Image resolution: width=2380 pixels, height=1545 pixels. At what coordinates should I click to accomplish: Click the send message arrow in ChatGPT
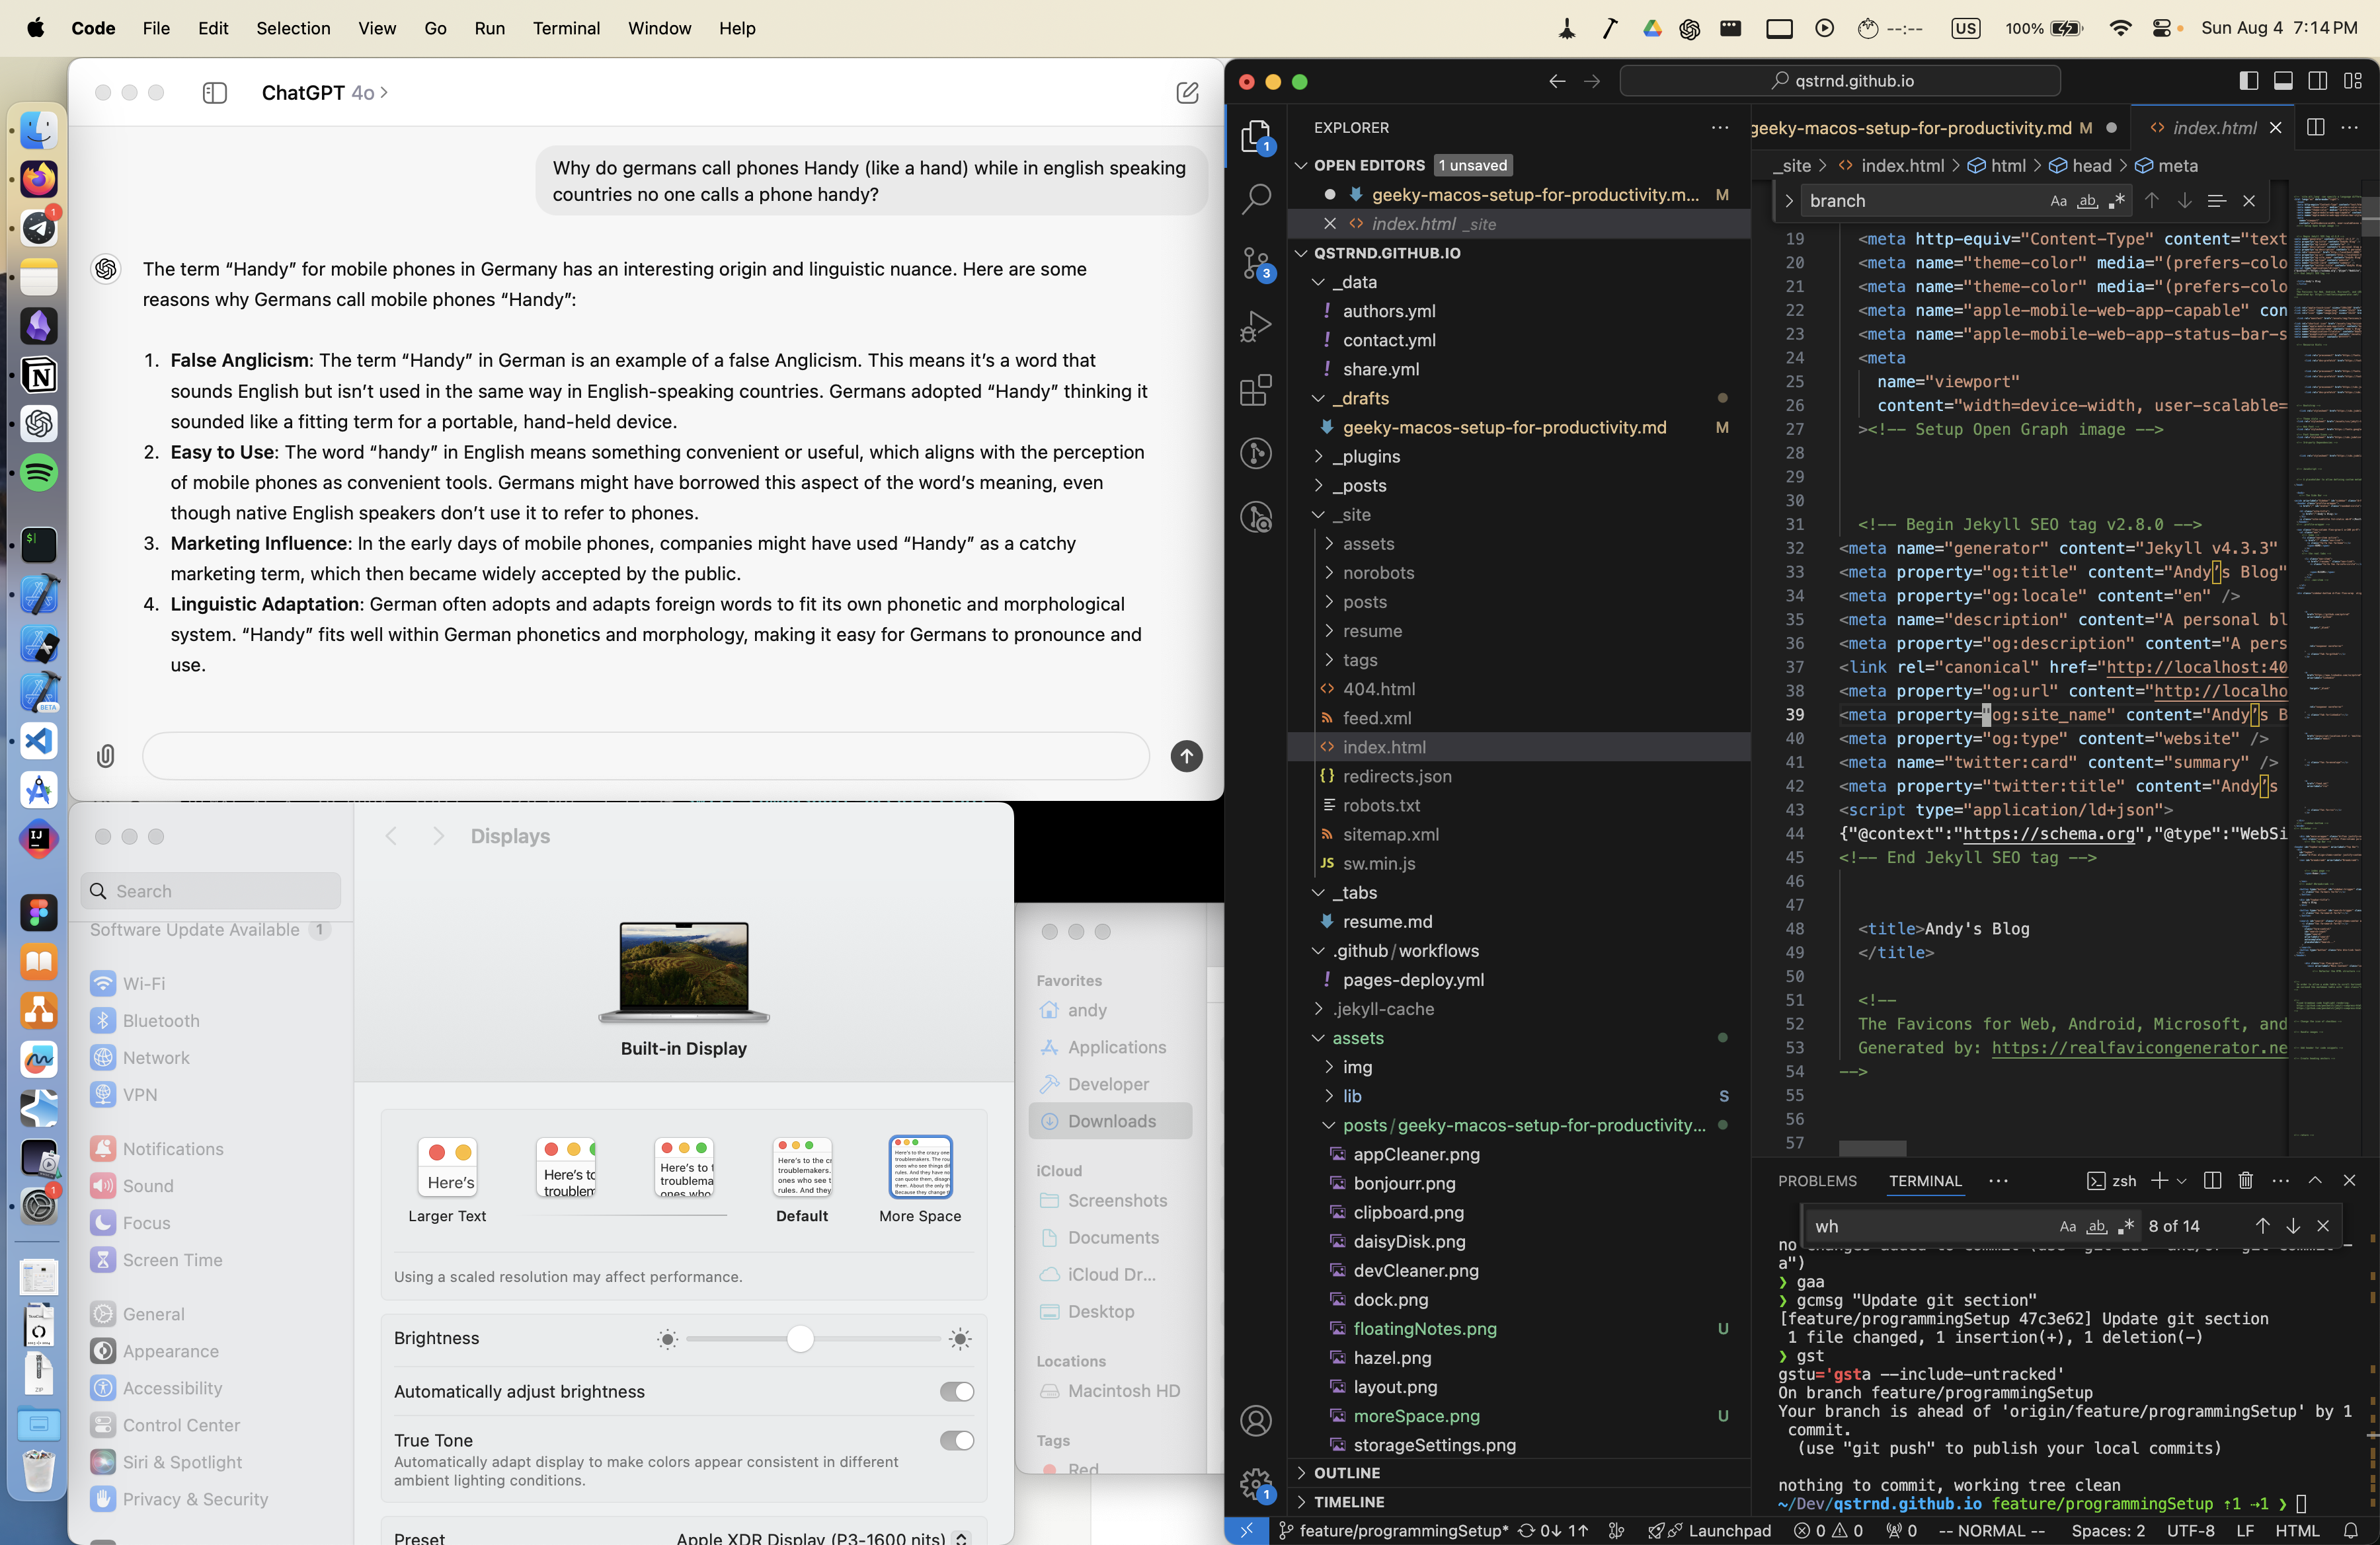click(x=1186, y=755)
